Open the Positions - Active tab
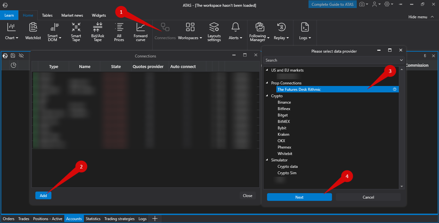439x223 pixels. [x=48, y=219]
